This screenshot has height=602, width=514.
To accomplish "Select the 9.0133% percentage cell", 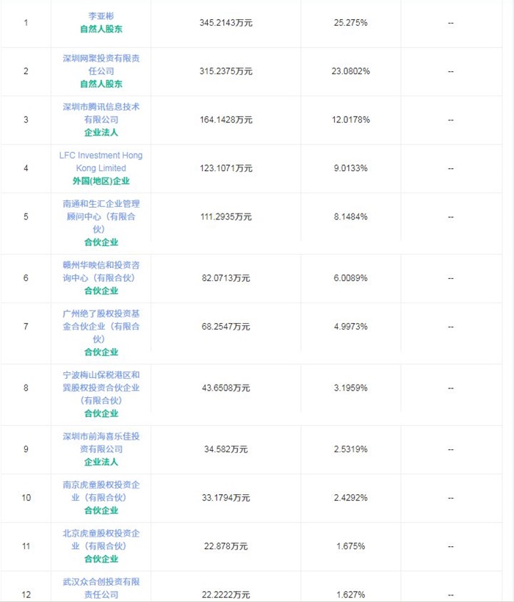I will (x=350, y=168).
